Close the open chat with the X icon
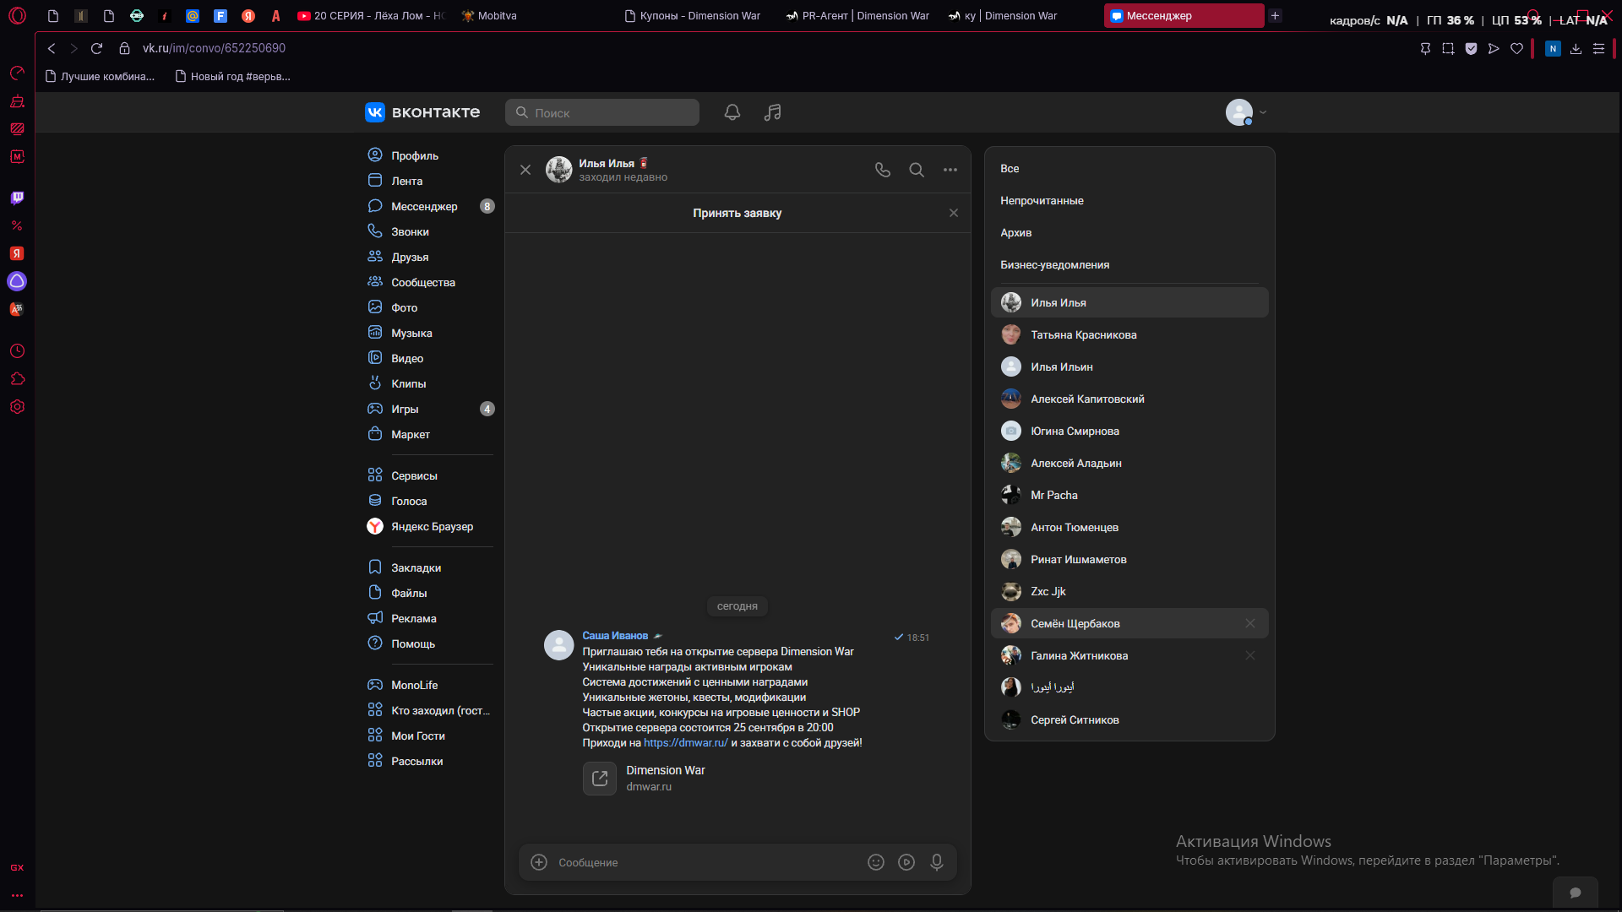Screen dimensions: 1622x912 [x=525, y=170]
